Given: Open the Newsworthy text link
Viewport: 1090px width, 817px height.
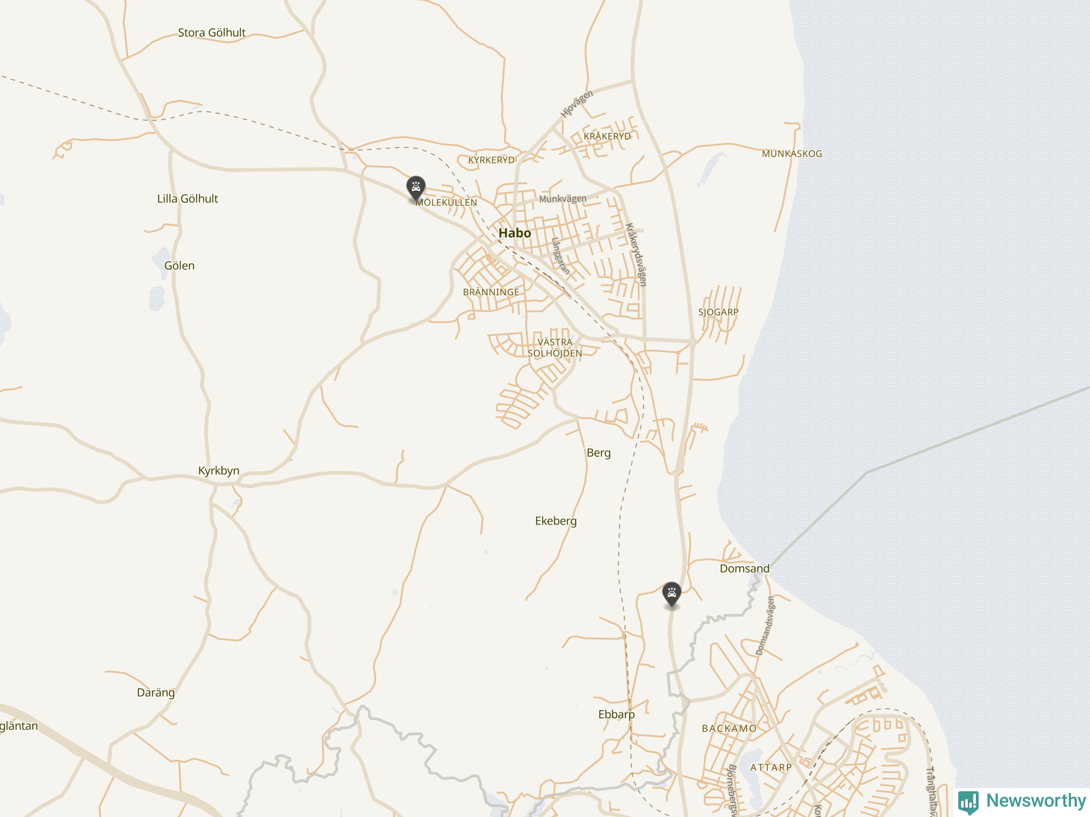Looking at the screenshot, I should click(x=1036, y=800).
